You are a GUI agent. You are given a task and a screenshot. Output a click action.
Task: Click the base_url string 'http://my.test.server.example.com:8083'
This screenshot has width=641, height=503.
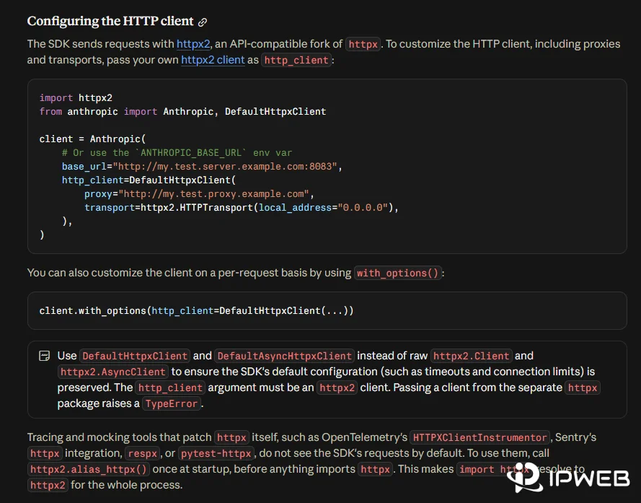pos(225,166)
